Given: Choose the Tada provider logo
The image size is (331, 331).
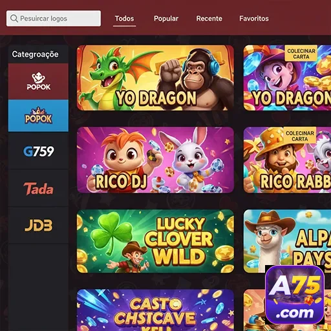Looking at the screenshot, I should tap(38, 189).
